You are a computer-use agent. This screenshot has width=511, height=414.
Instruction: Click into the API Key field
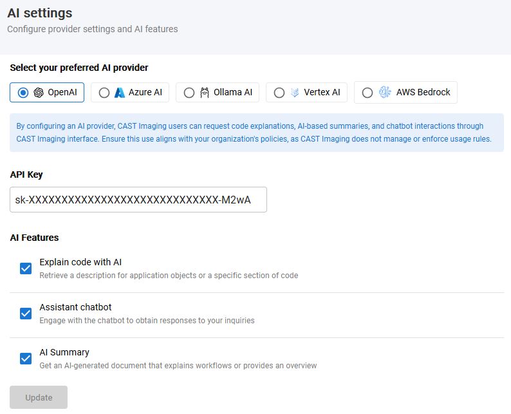tap(138, 200)
